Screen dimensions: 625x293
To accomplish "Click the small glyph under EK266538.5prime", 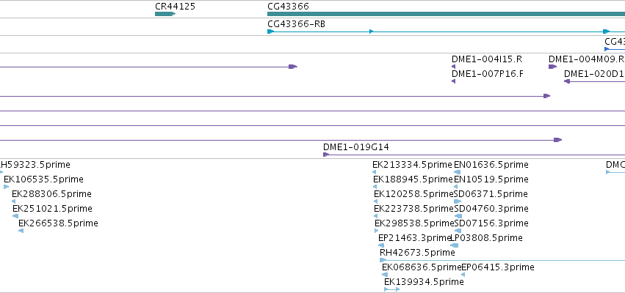I will click(21, 231).
